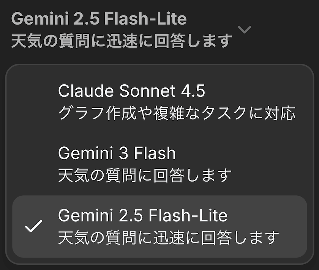The height and width of the screenshot is (270, 319).
Task: Click the chevron arrow beside the model header
Action: [245, 29]
